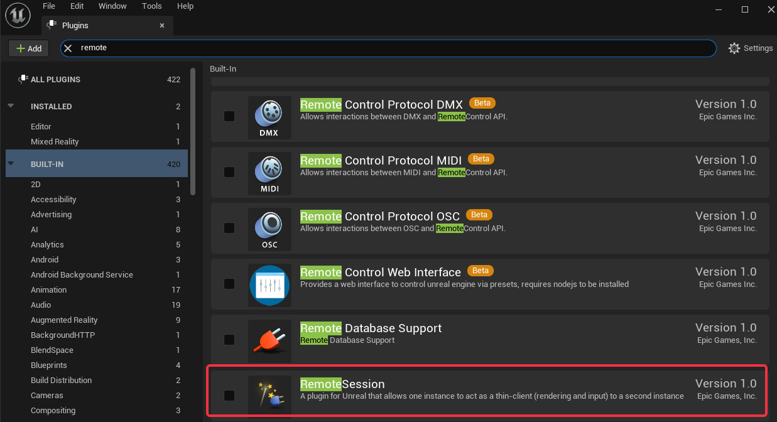Select the Build Distribution category
Screen dimensions: 777x422
point(97,380)
